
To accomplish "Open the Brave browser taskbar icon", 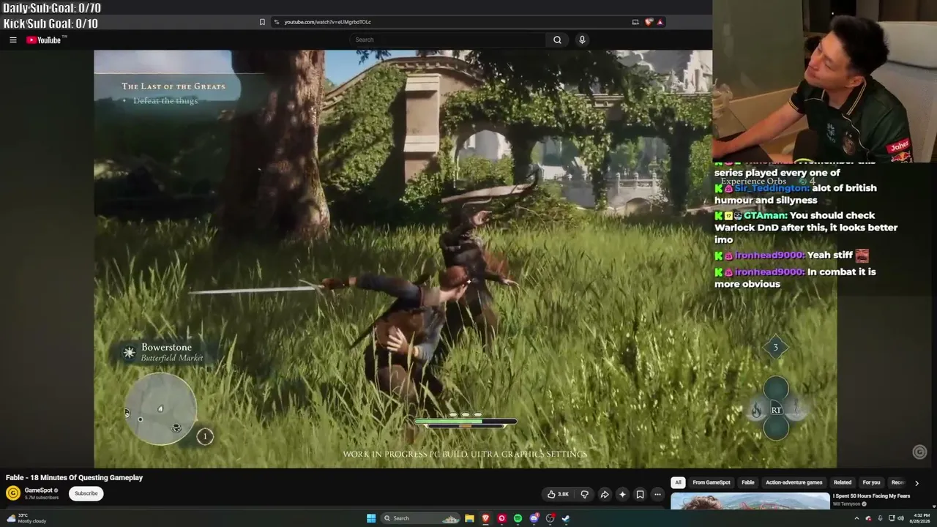I will click(x=485, y=518).
